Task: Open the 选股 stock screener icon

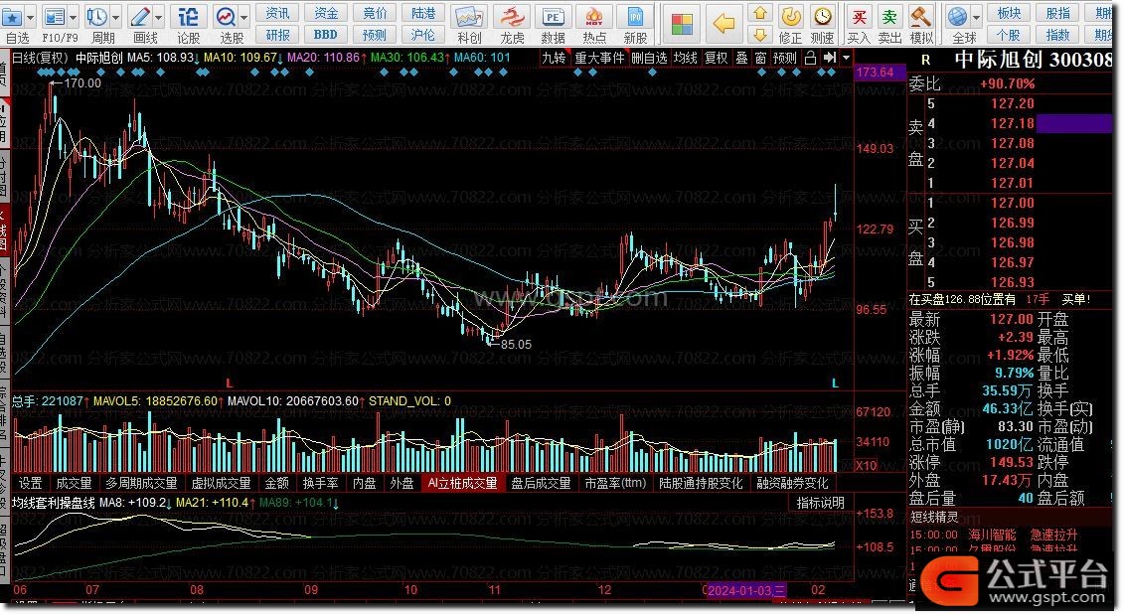Action: click(226, 17)
